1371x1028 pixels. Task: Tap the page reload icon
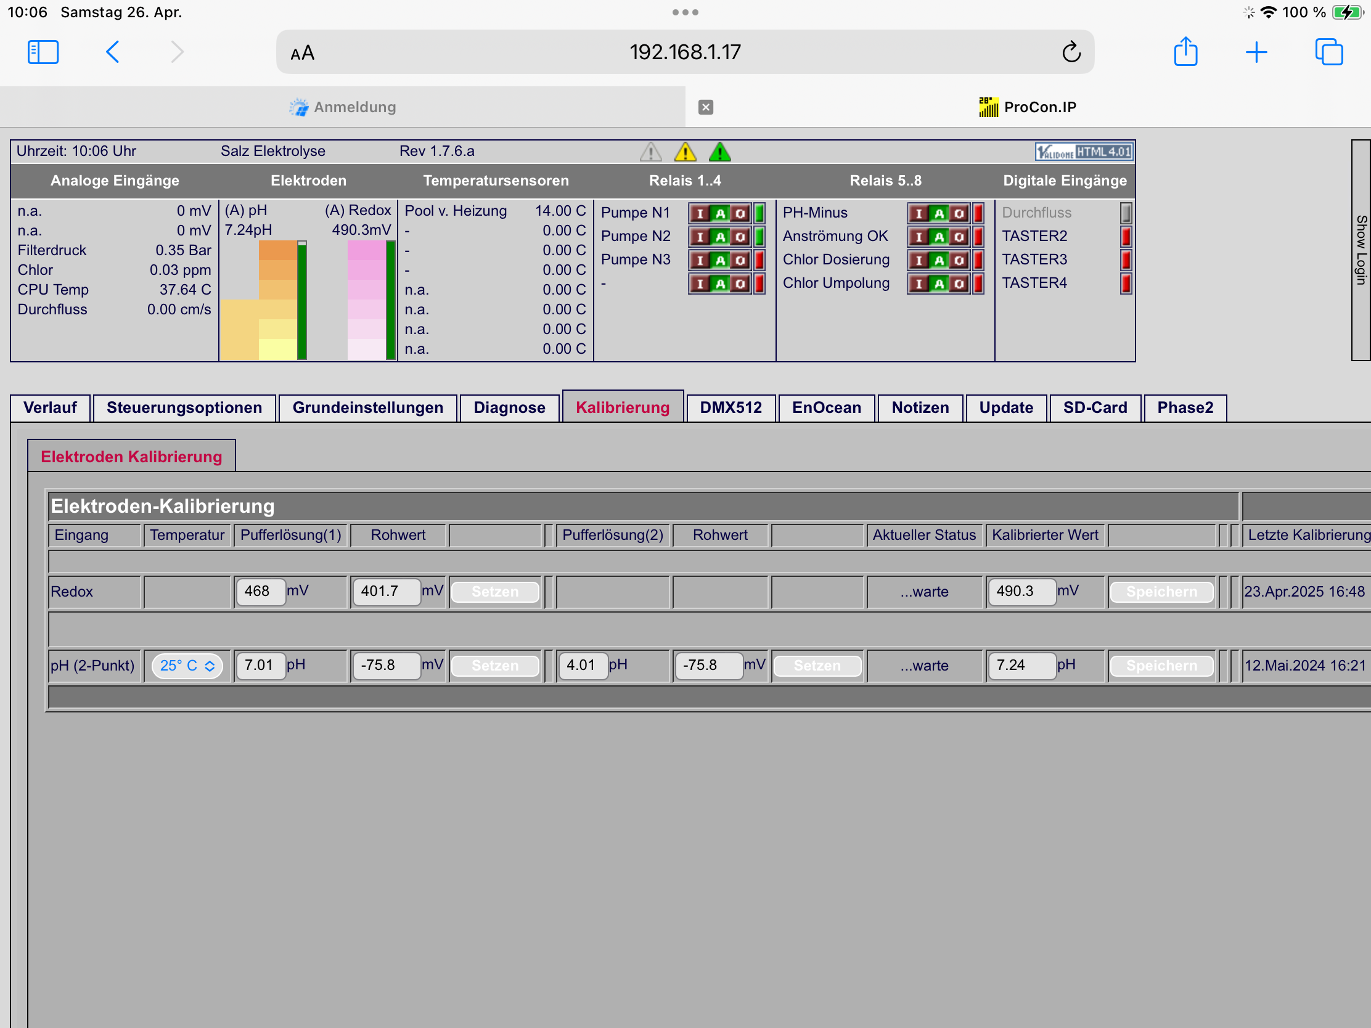[x=1071, y=52]
